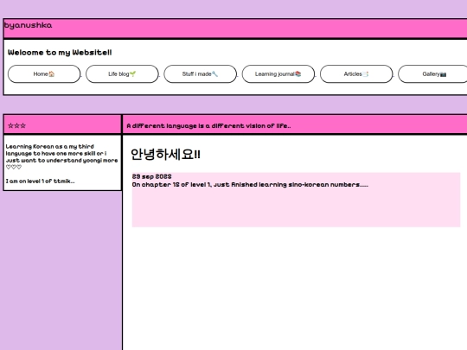Open the Home navigation button

pos(44,73)
